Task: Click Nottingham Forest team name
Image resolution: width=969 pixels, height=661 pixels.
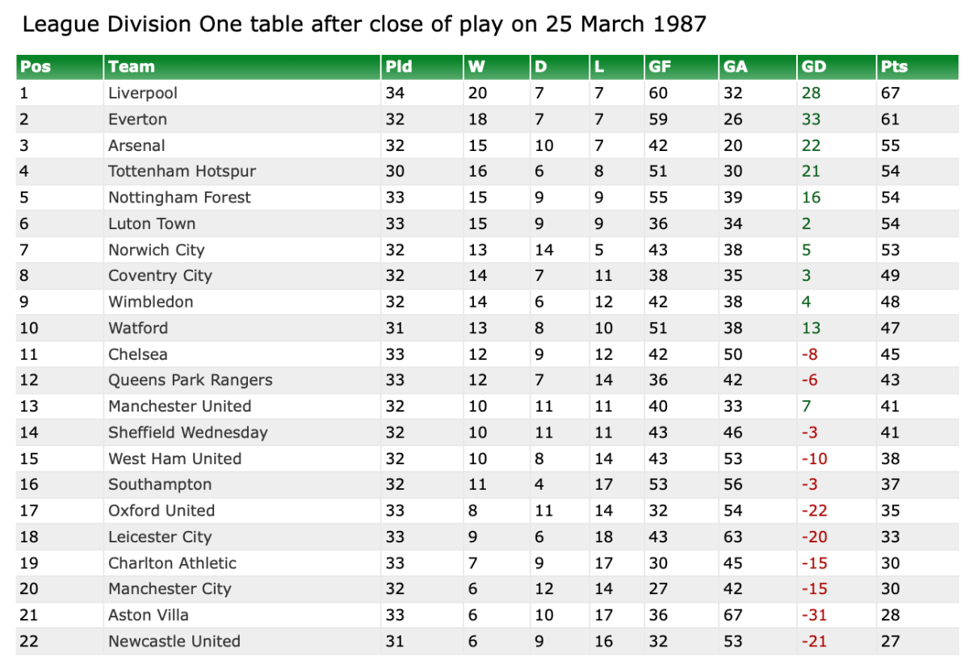Action: tap(179, 198)
